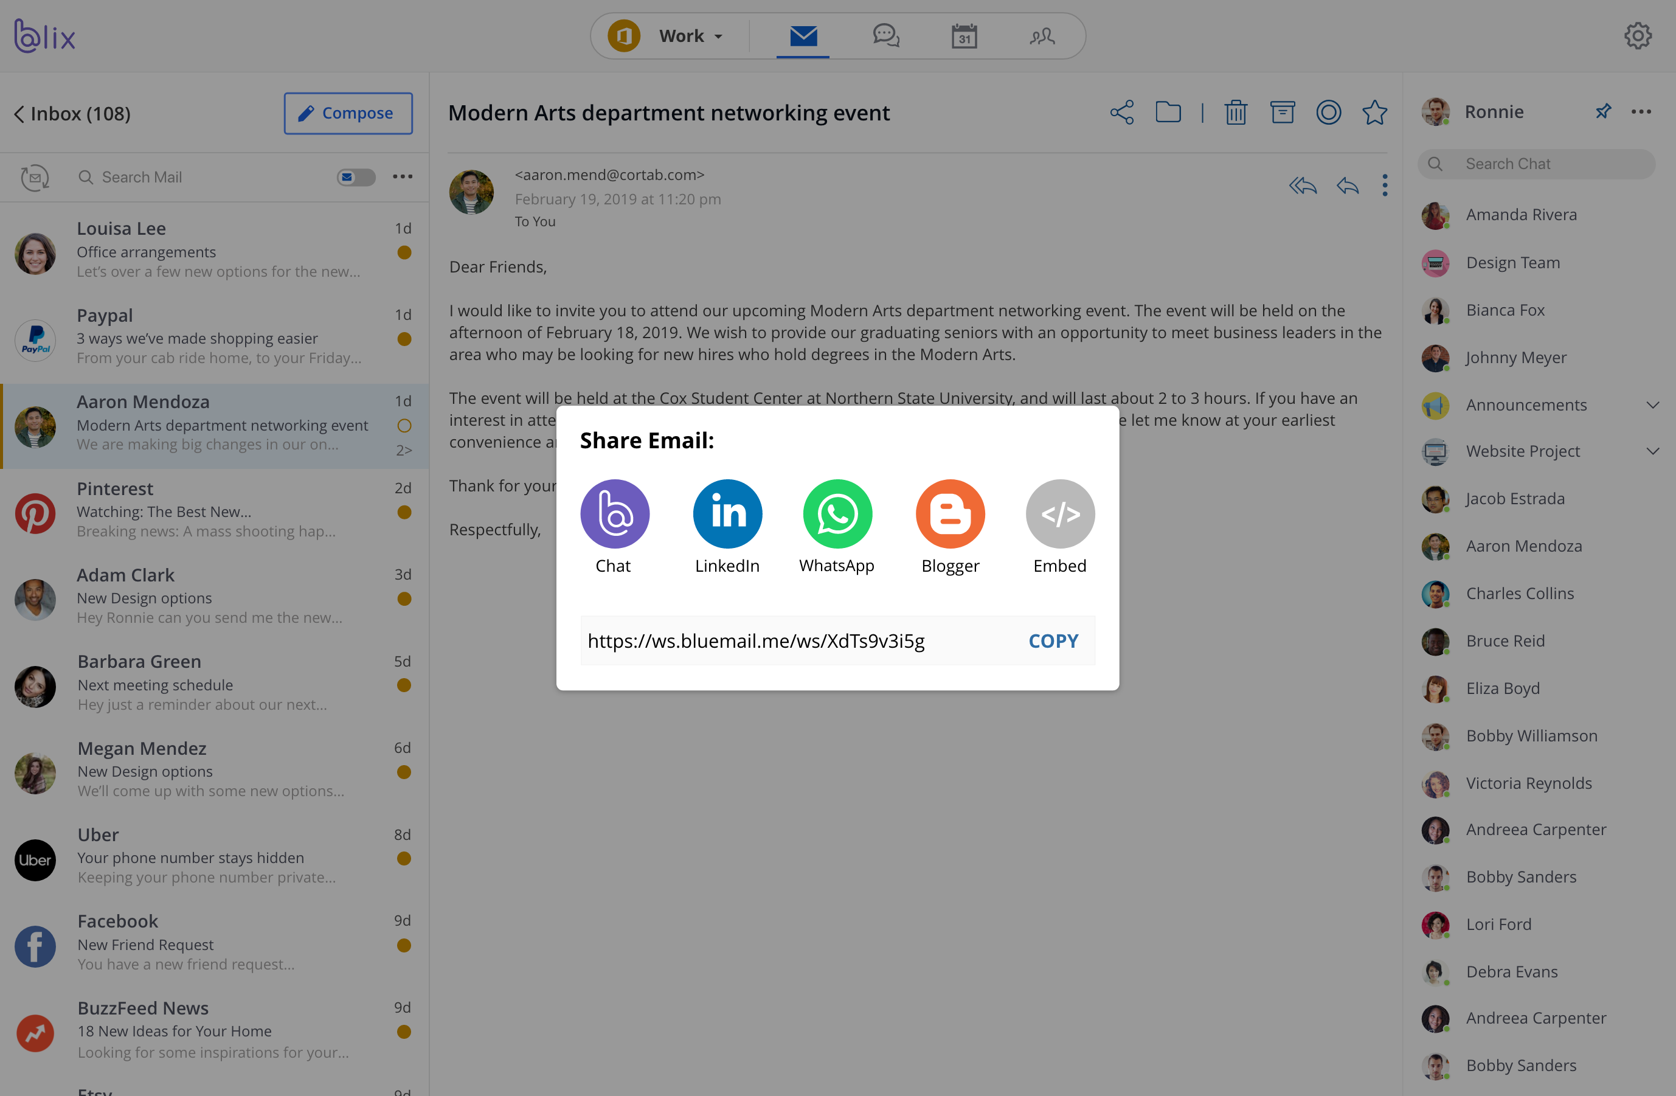Open chat with Eliza Boyd
The image size is (1676, 1096).
[1539, 689]
